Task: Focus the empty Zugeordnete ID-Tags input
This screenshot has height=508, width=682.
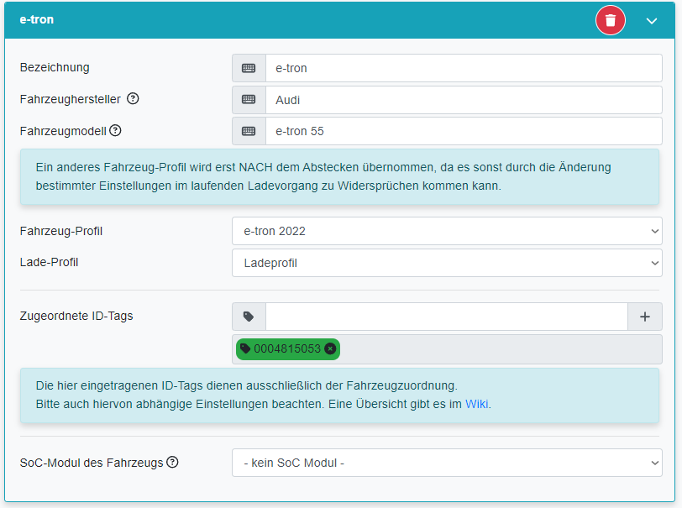Action: (447, 317)
